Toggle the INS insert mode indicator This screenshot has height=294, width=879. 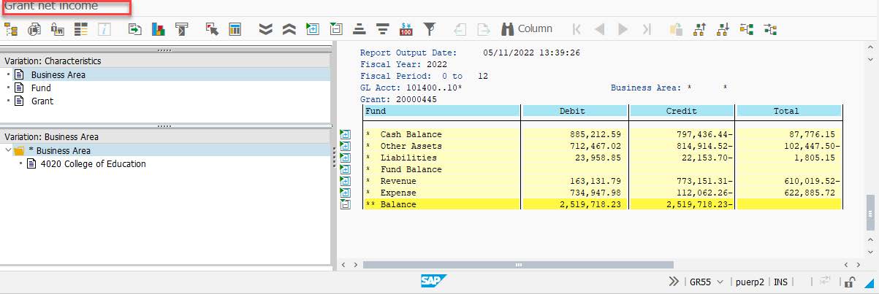[x=780, y=282]
